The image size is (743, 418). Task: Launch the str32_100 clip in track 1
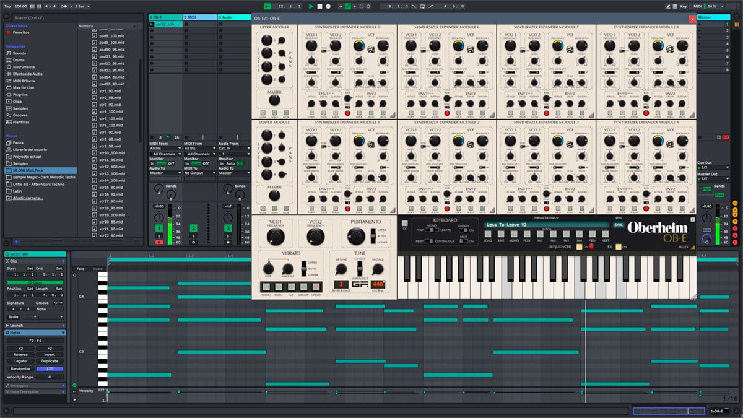[x=152, y=24]
